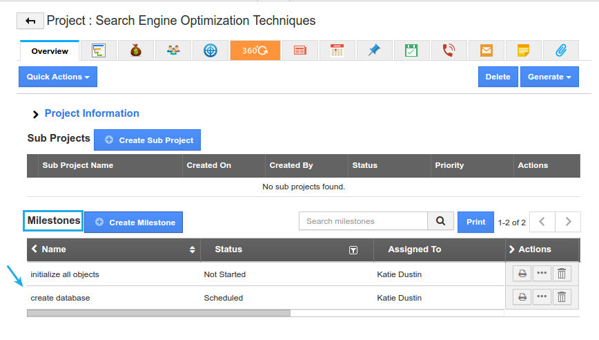Click the horizontal scrollbar under milestones table
Viewport: 599px width, 340px height.
(x=159, y=313)
